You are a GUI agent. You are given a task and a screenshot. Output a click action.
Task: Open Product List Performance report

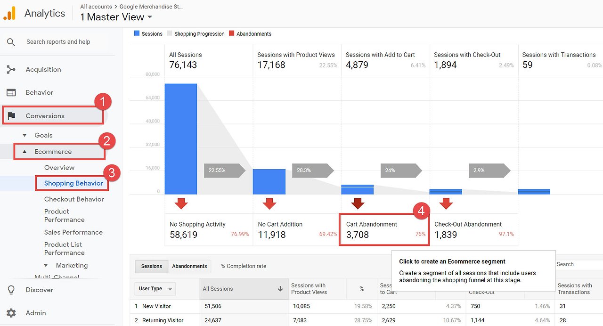pyautogui.click(x=65, y=249)
